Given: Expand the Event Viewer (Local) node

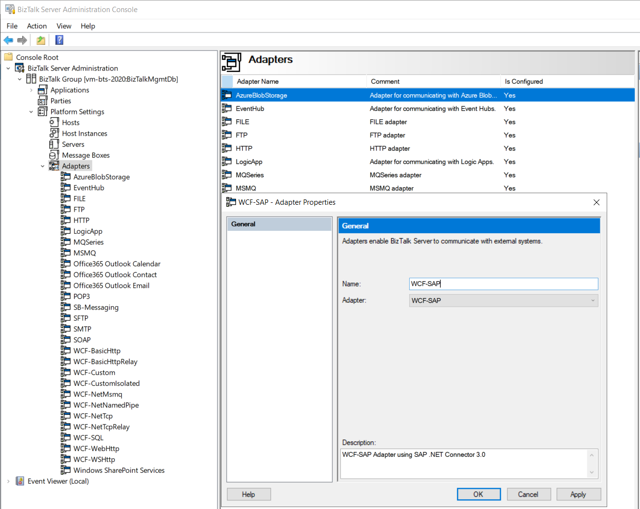Looking at the screenshot, I should pos(8,481).
